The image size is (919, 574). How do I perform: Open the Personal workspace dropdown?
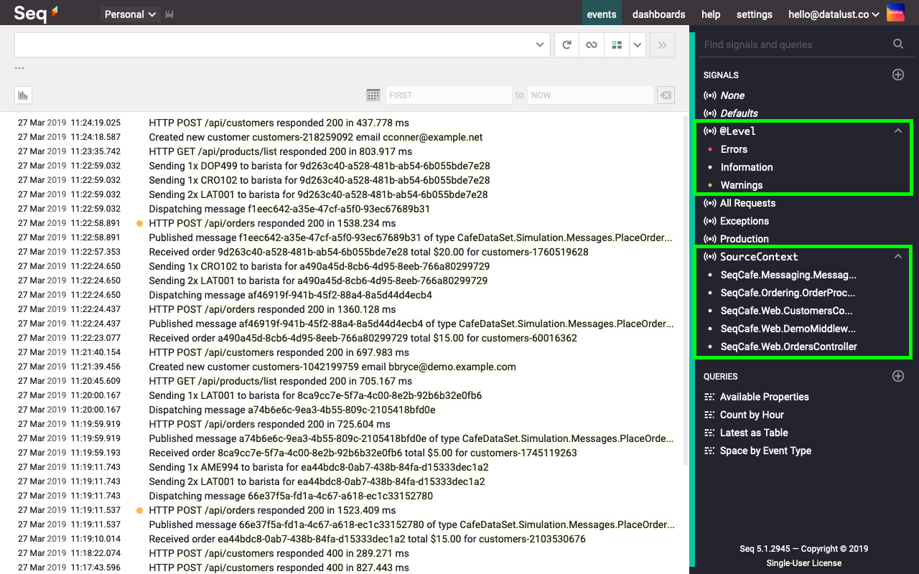pyautogui.click(x=131, y=14)
